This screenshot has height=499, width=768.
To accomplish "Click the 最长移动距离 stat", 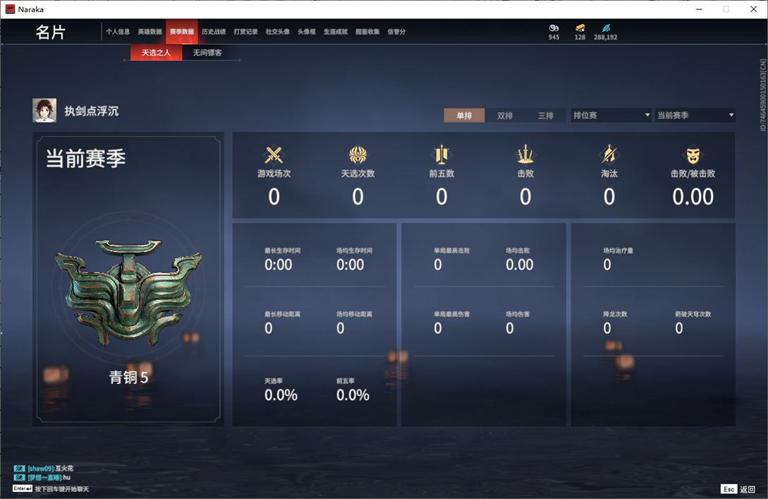I will click(282, 323).
